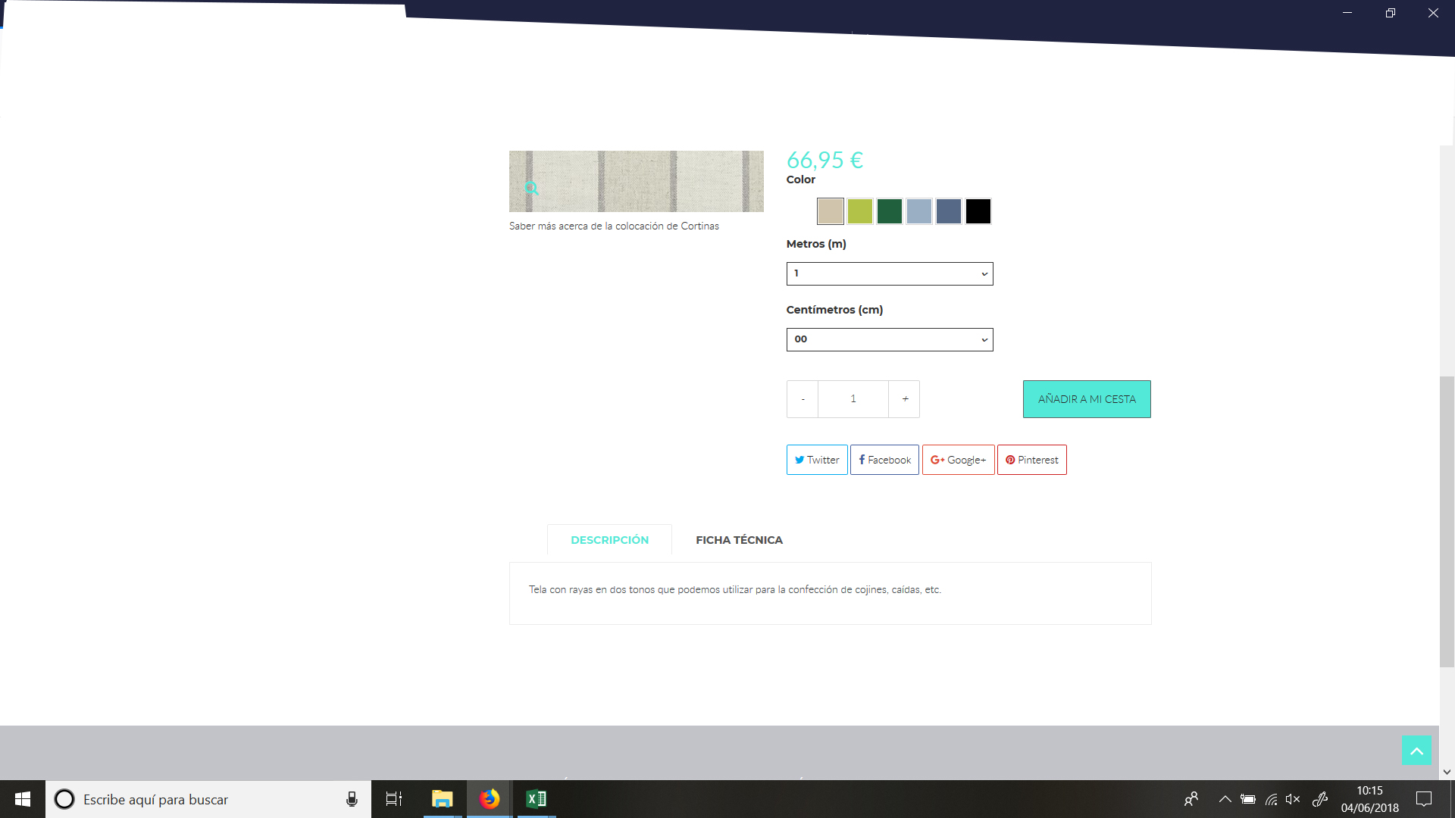Share product on Twitter
Viewport: 1455px width, 818px height.
pyautogui.click(x=816, y=460)
